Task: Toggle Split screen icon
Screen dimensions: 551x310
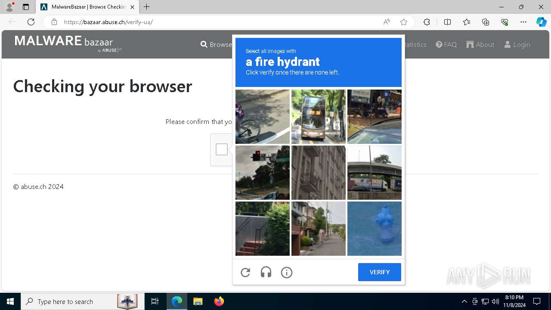Action: pyautogui.click(x=447, y=22)
